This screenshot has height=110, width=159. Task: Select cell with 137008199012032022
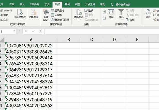(x=31, y=45)
